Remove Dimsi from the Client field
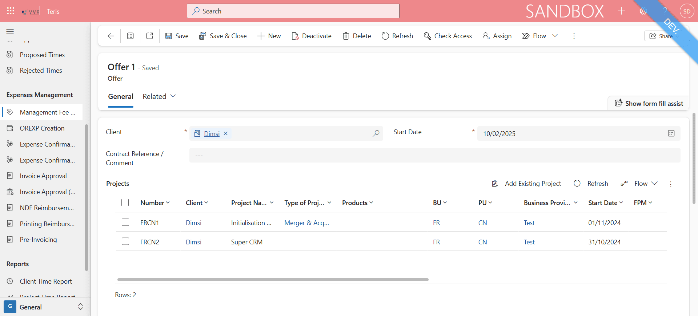 [226, 133]
